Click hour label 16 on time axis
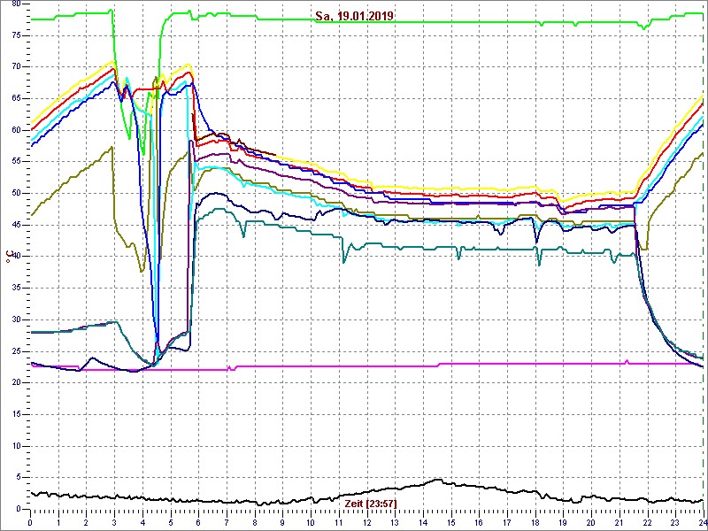The image size is (708, 531). 480,523
